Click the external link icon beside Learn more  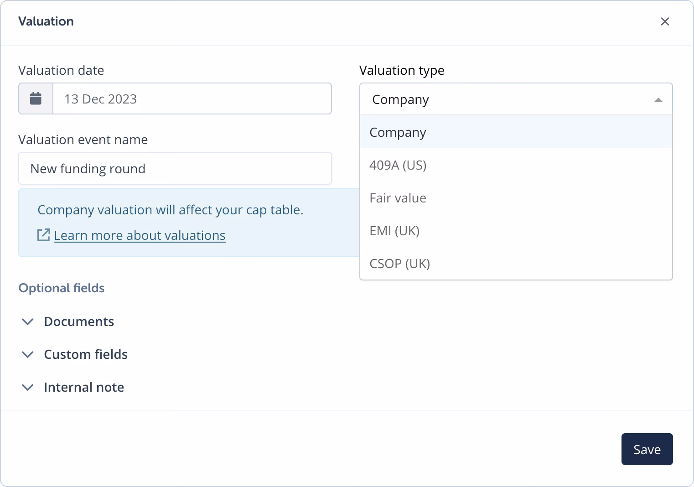(x=44, y=235)
